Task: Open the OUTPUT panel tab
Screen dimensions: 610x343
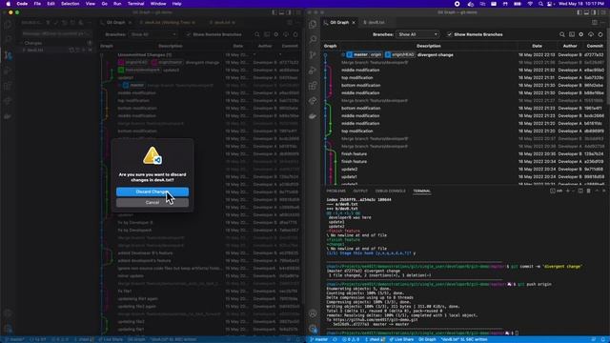Action: (x=360, y=191)
